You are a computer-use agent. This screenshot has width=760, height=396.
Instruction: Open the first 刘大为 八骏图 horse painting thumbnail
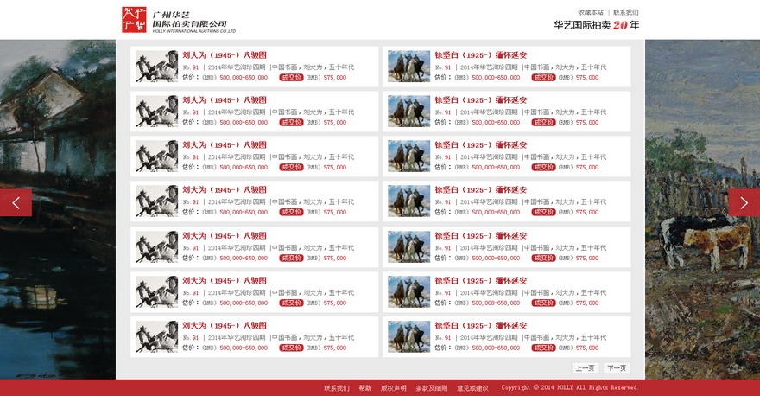coord(156,67)
